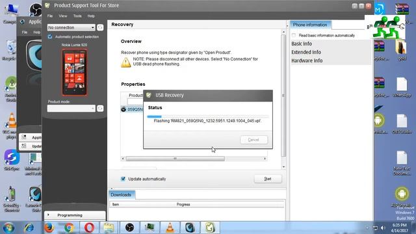Click refresh icon beside Product mode dropdown

(x=100, y=109)
